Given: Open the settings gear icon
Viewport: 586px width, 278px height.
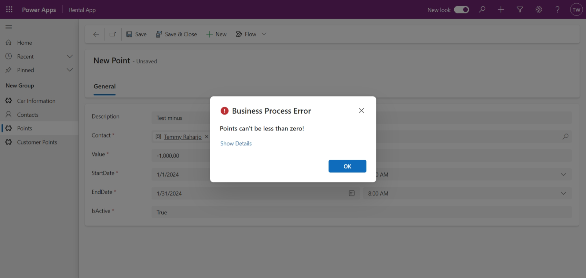Looking at the screenshot, I should (539, 10).
